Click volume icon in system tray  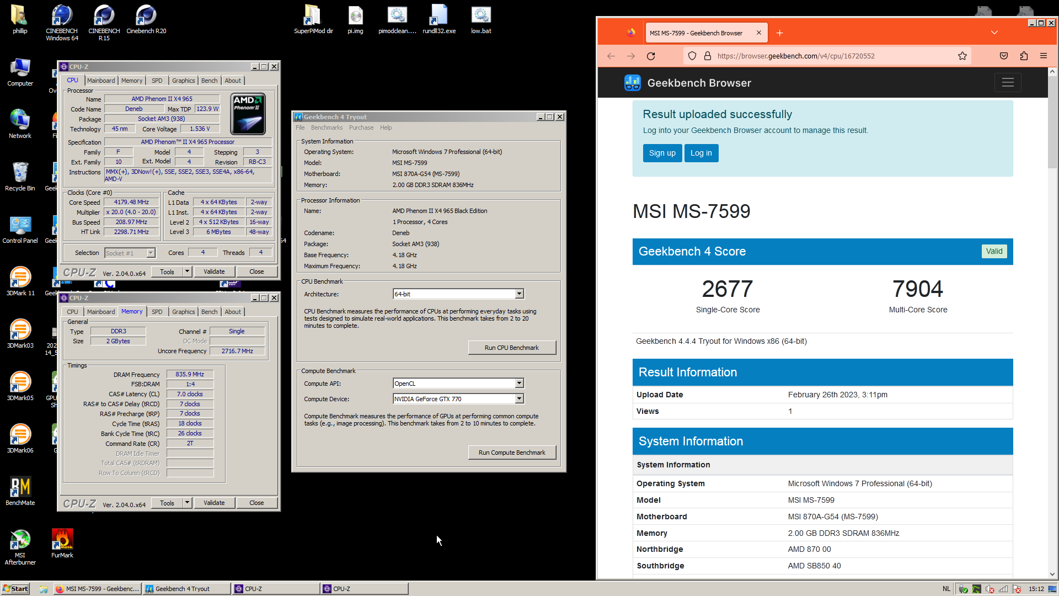[990, 589]
